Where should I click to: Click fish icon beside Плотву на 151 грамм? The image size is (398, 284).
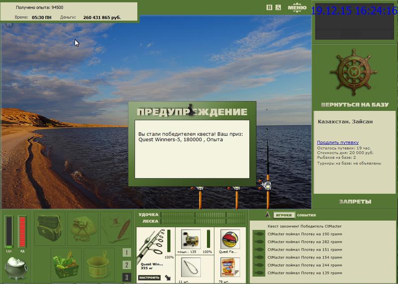point(259,250)
